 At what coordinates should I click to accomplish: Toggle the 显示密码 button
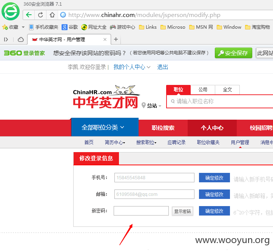click(182, 211)
